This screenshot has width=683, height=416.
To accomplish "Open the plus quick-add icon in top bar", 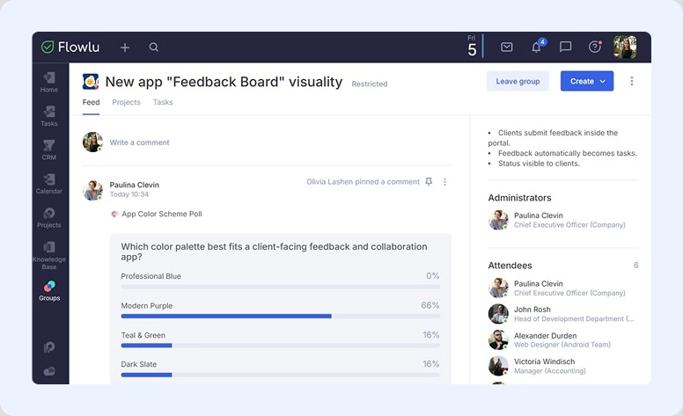I will (125, 47).
